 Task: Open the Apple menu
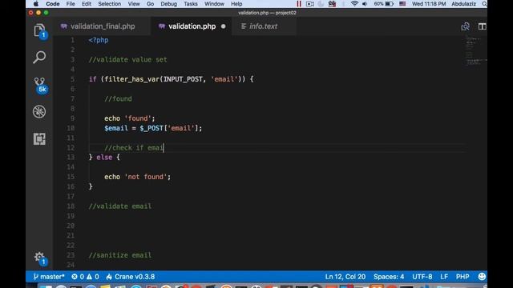pyautogui.click(x=35, y=4)
